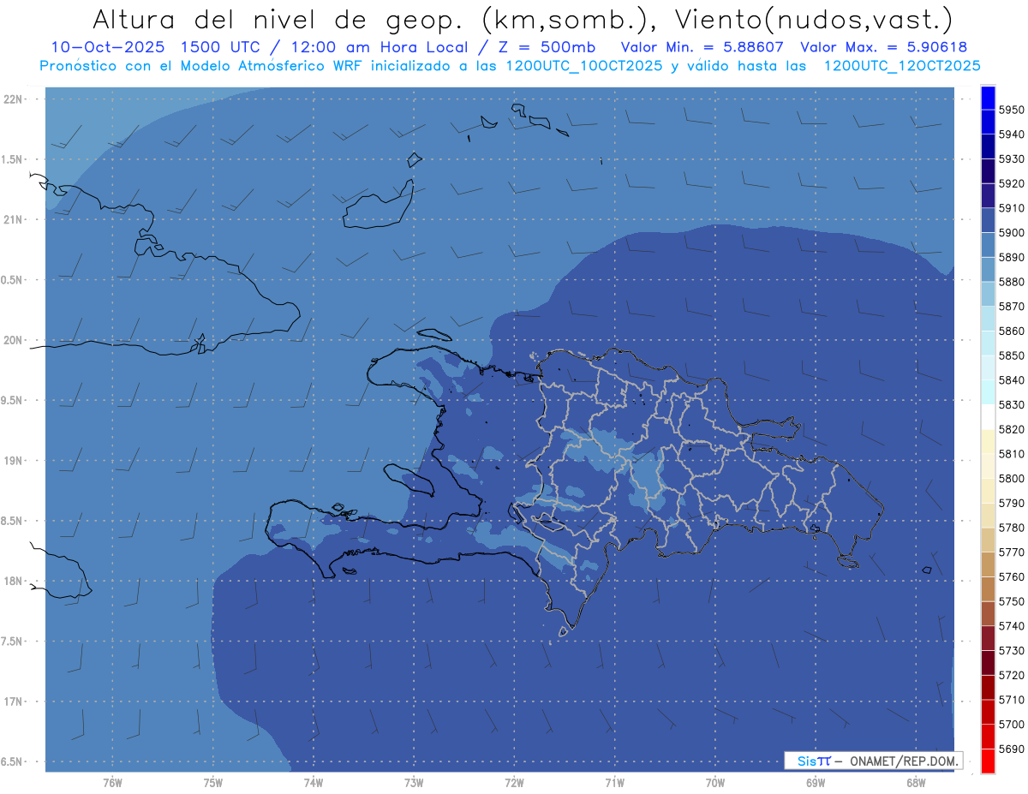Image resolution: width=1028 pixels, height=794 pixels.
Task: Click the '5880' colorbar label
Action: 1011,282
